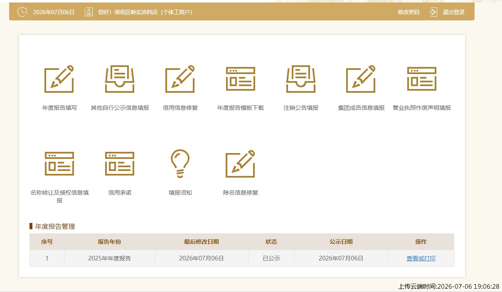This screenshot has height=292, width=502.
Task: Click the 已公示 status cell
Action: tap(271, 258)
